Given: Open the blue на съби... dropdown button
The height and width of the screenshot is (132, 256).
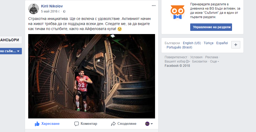Looking at the screenshot, I should click(x=11, y=51).
